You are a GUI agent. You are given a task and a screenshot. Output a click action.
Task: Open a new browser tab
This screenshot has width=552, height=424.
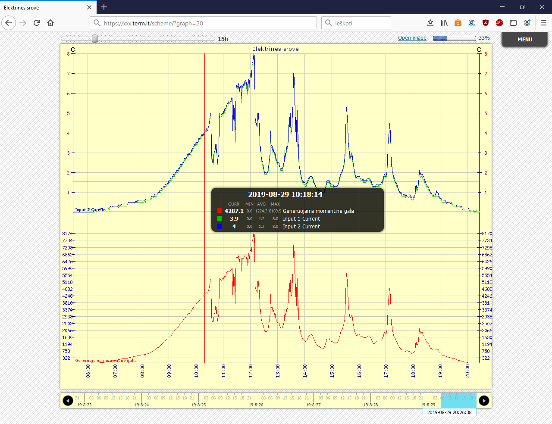click(104, 7)
